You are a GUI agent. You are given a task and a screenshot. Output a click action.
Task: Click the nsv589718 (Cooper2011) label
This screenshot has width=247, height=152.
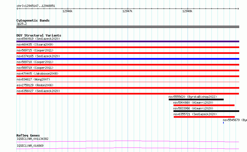pyautogui.click(x=35, y=62)
